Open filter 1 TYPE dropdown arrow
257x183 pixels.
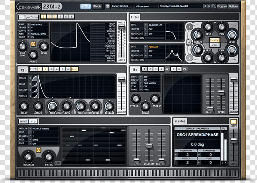coord(146,25)
